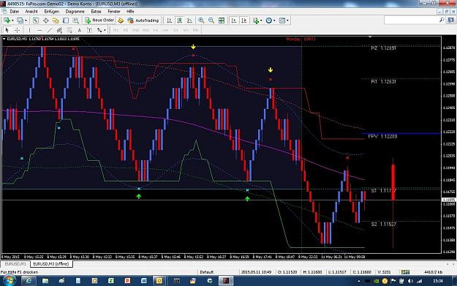
Task: Open Internet Explorer from taskbar
Action: point(29,281)
